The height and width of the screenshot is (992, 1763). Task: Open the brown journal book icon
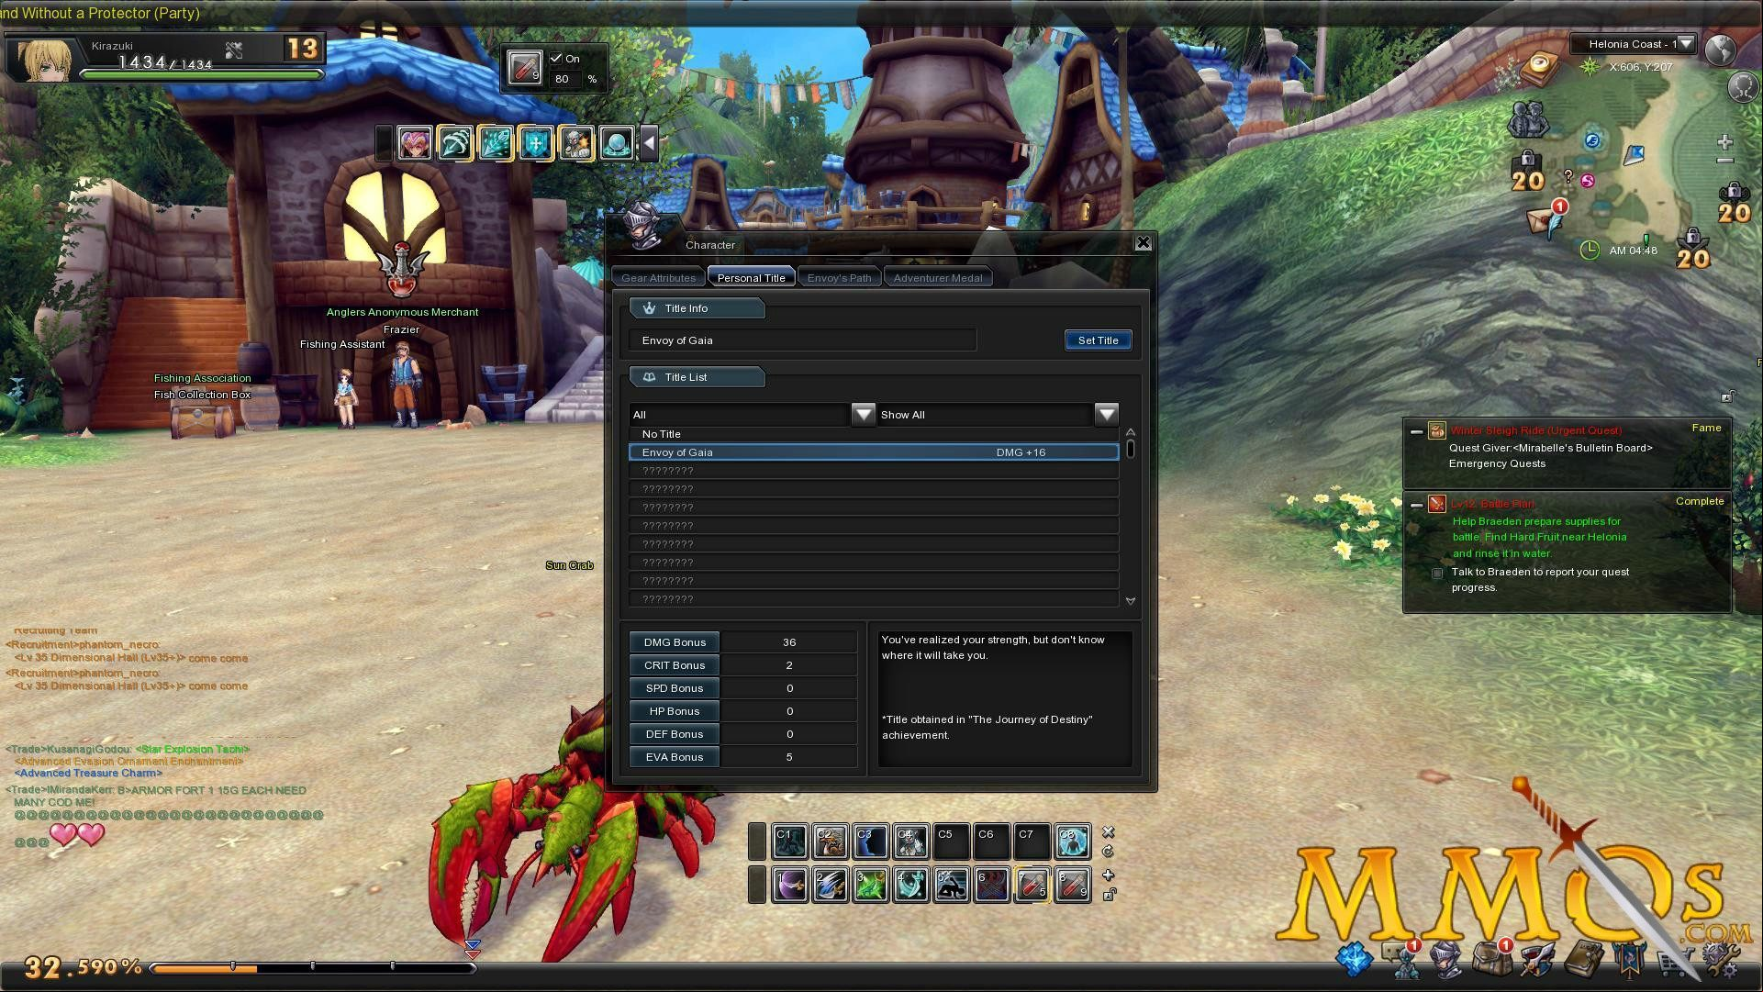(x=1583, y=959)
